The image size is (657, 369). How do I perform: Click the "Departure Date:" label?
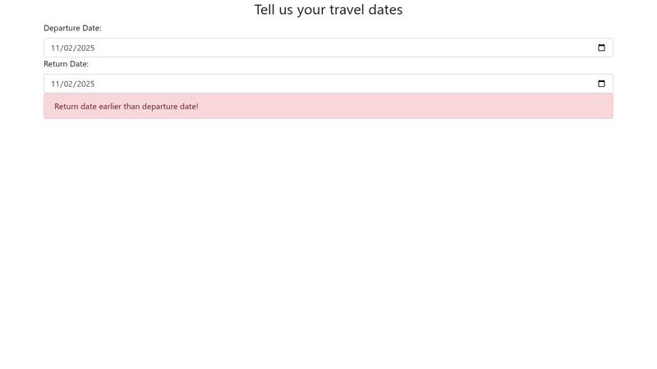tap(72, 28)
